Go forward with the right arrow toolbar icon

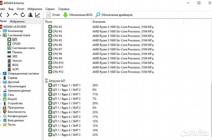pyautogui.click(x=8, y=15)
